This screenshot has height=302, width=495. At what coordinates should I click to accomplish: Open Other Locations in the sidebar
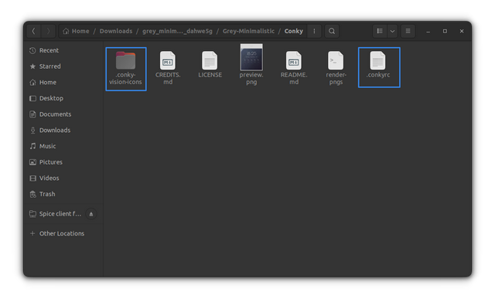coord(63,233)
